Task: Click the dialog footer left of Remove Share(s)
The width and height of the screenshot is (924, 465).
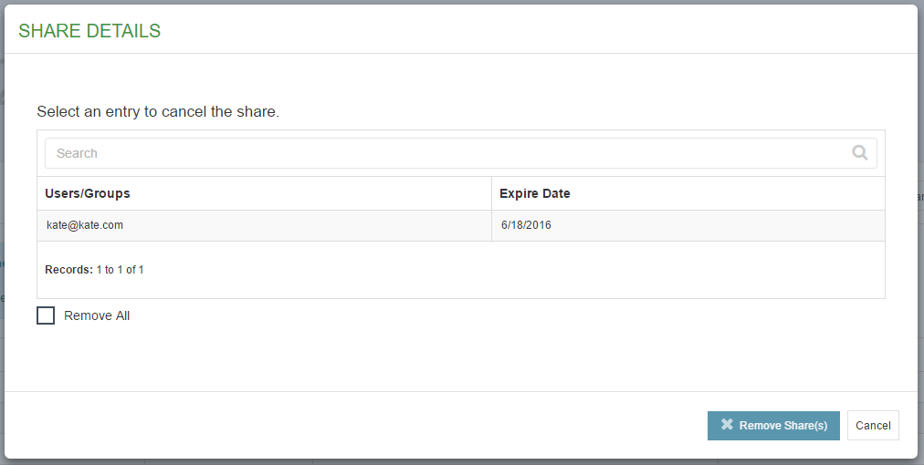Action: [353, 426]
